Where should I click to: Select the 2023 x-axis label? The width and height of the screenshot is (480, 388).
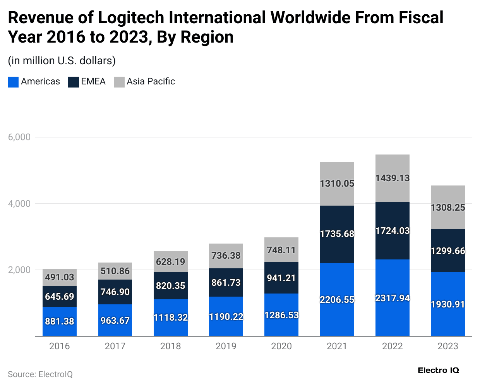click(x=448, y=346)
